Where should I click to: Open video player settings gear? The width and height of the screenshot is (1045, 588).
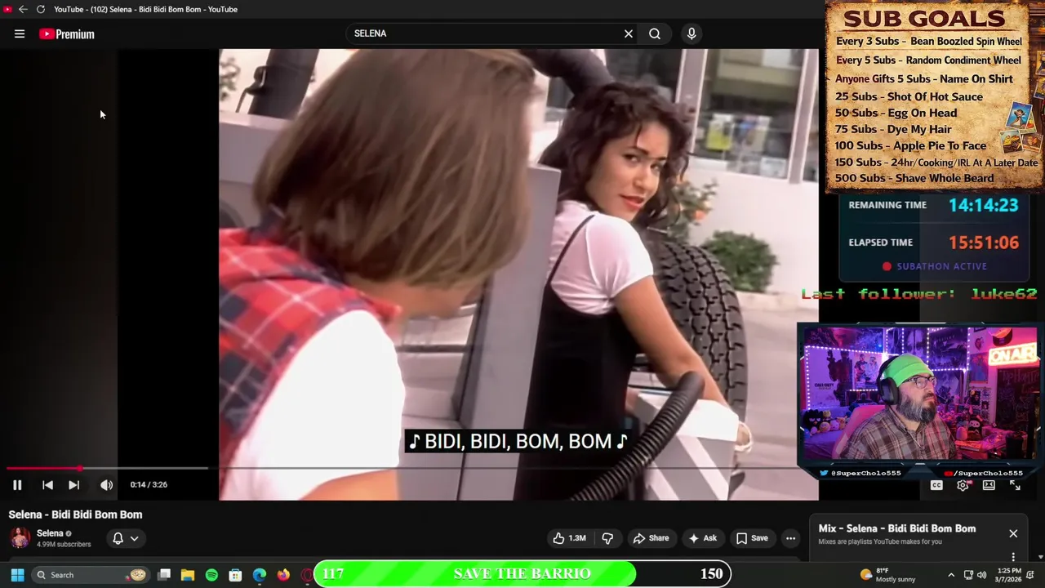963,485
